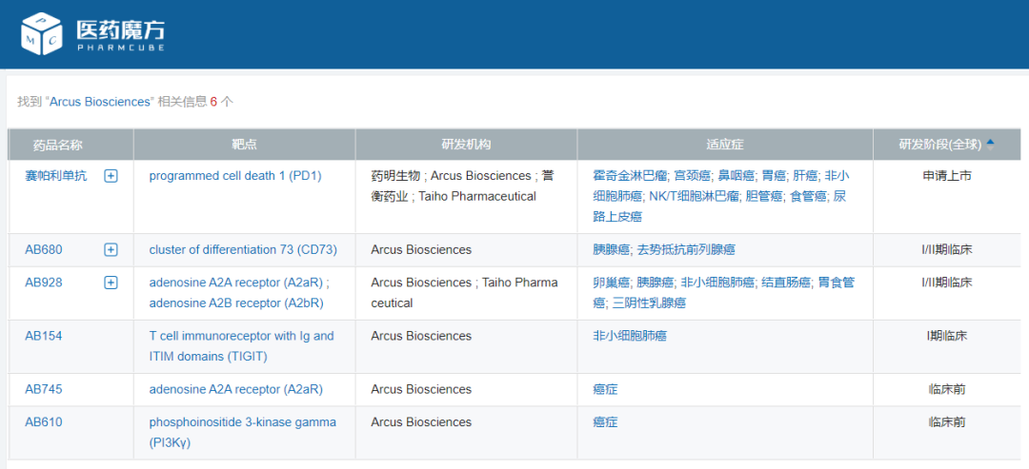Click 癌症 indication in AB610 row
This screenshot has height=469, width=1029.
(x=605, y=422)
